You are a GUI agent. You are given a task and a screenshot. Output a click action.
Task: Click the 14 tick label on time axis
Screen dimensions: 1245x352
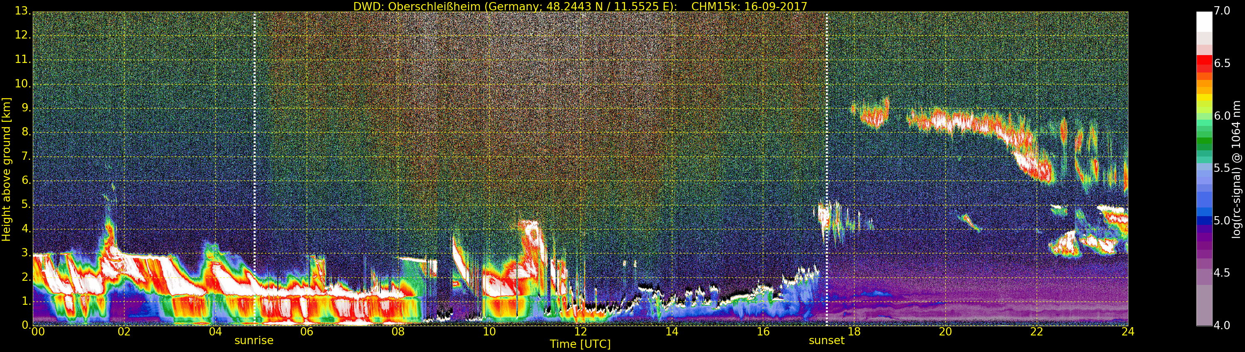[672, 331]
